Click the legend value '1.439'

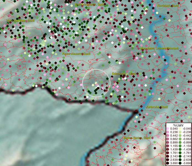(x=174, y=149)
